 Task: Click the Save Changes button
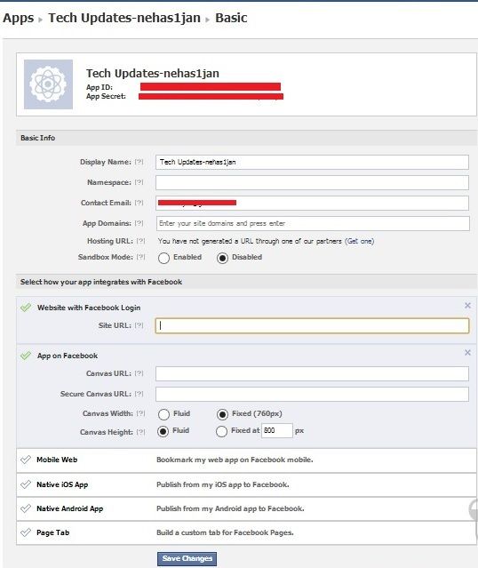(x=187, y=558)
